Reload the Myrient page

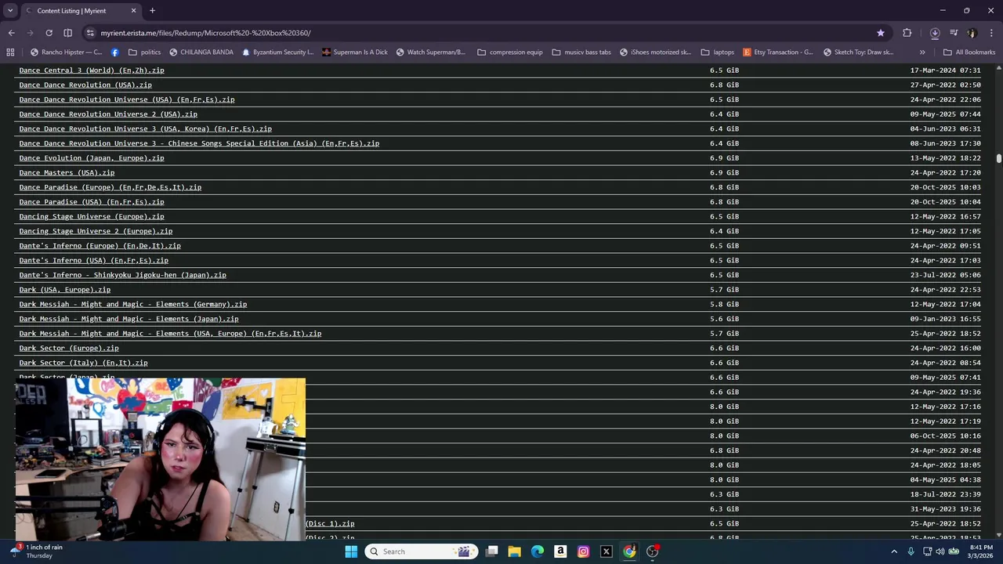[49, 33]
